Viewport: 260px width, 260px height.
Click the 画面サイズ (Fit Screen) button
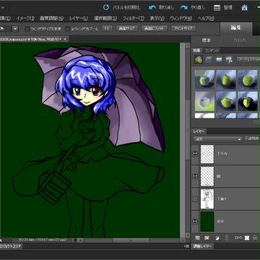pyautogui.click(x=127, y=28)
